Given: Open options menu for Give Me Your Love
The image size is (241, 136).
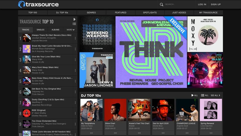Looking at the screenshot, I should [75, 59].
